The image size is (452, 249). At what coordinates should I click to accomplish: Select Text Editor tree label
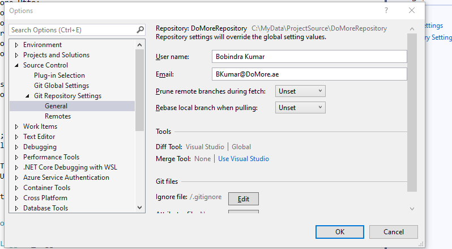click(39, 137)
